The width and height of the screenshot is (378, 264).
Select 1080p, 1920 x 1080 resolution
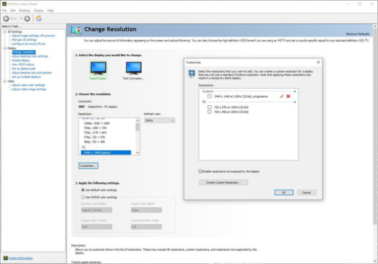pos(96,123)
